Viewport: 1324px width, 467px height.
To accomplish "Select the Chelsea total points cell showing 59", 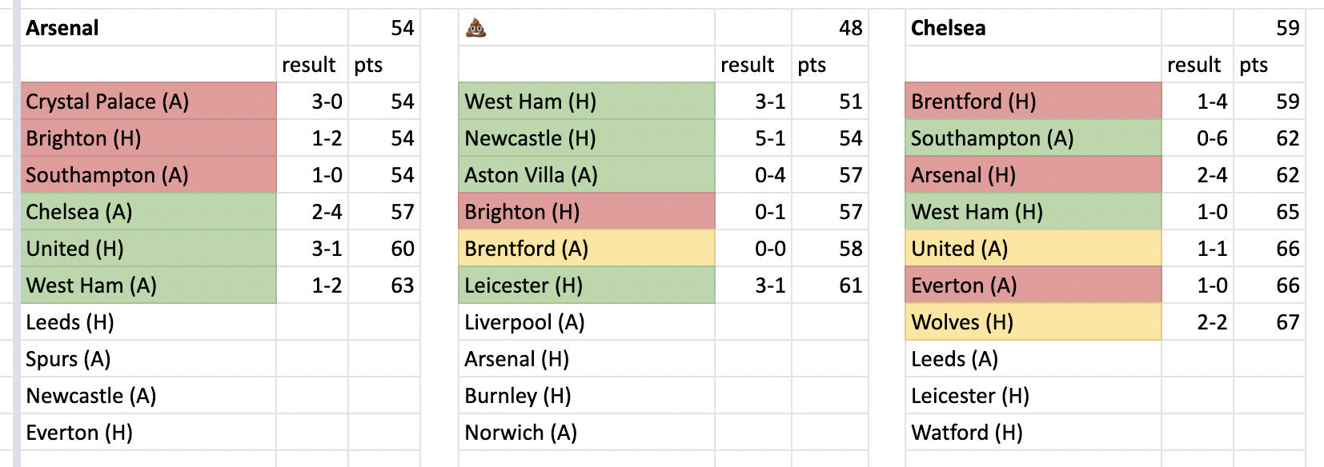I will coord(1287,29).
